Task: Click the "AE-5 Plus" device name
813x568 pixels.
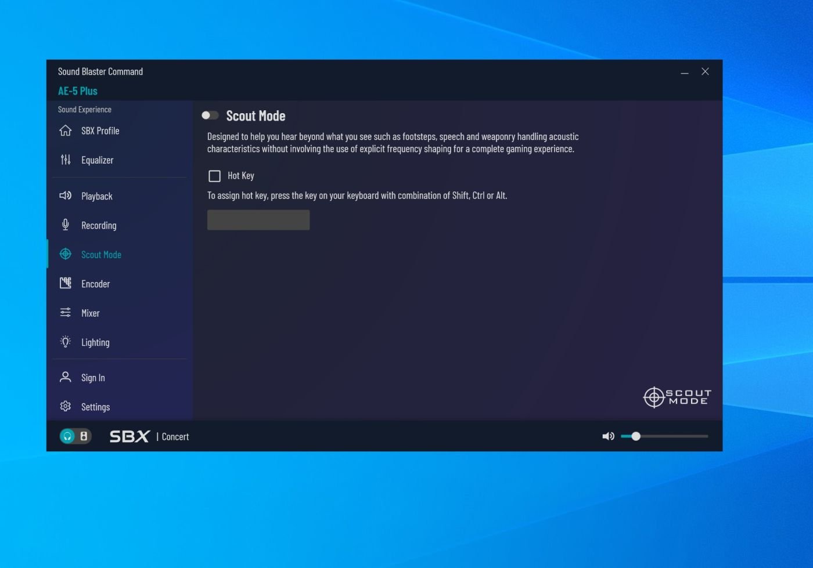Action: point(78,91)
